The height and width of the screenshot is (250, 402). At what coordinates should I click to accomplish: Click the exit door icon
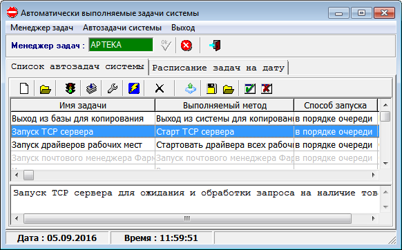[215, 46]
